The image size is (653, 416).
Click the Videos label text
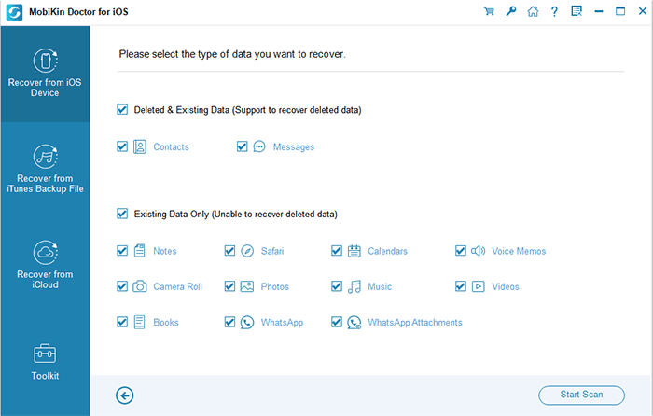click(x=506, y=287)
